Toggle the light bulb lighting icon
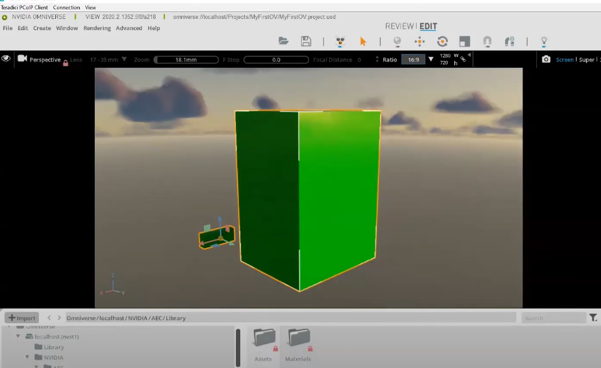601x368 pixels. point(544,41)
